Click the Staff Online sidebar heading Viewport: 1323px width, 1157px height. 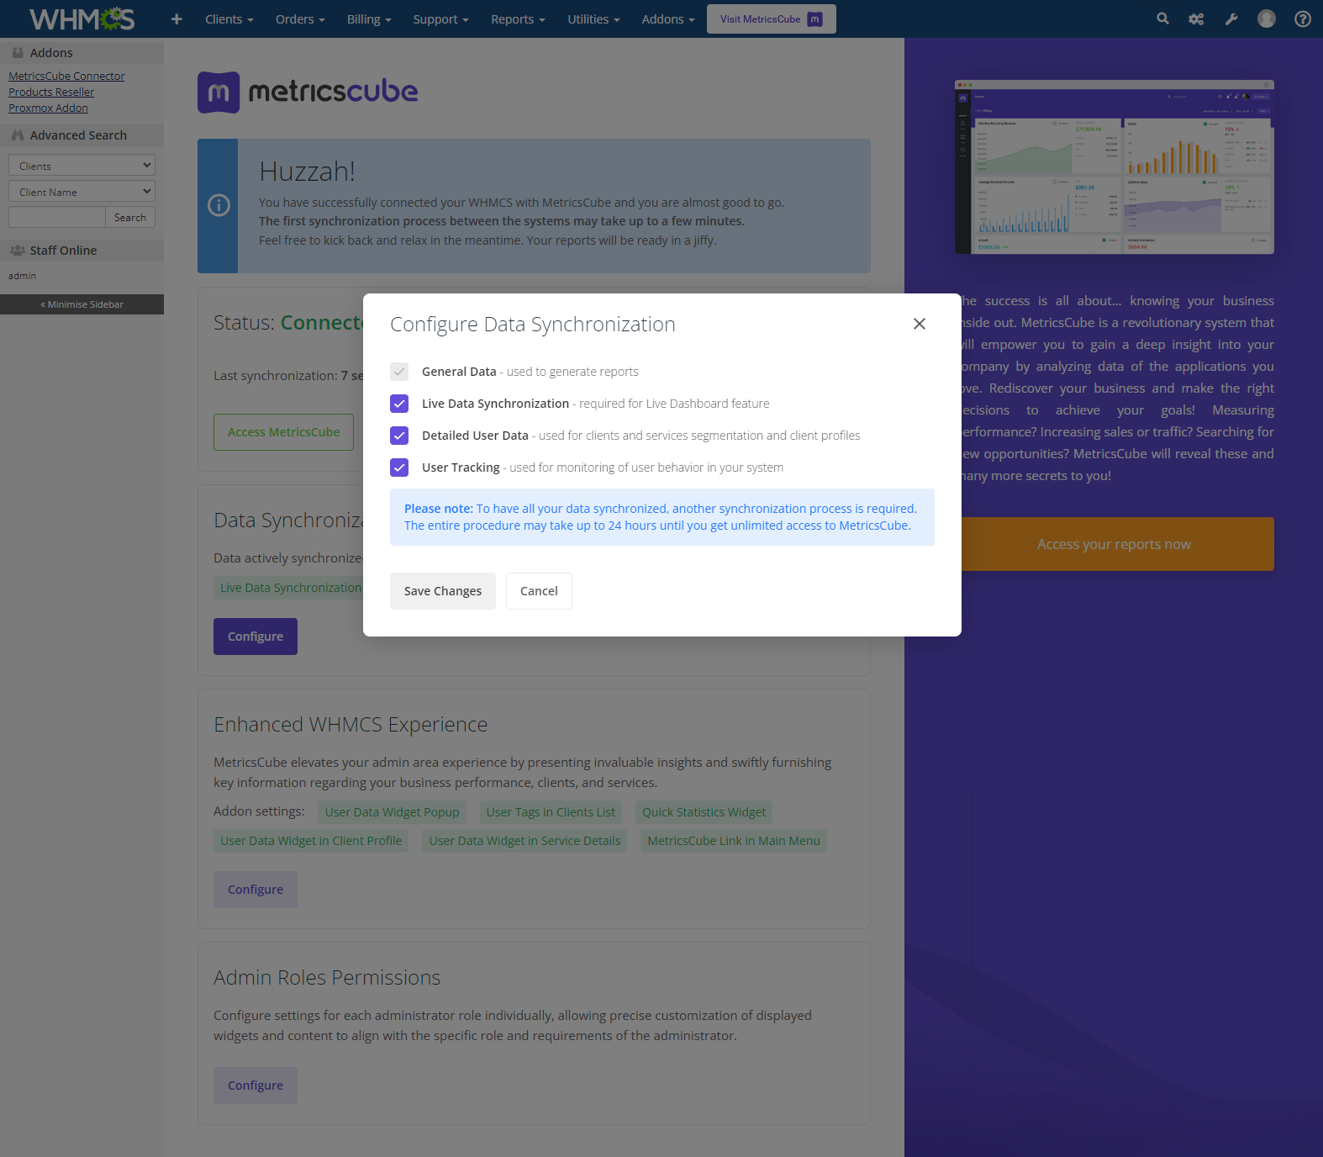[82, 251]
